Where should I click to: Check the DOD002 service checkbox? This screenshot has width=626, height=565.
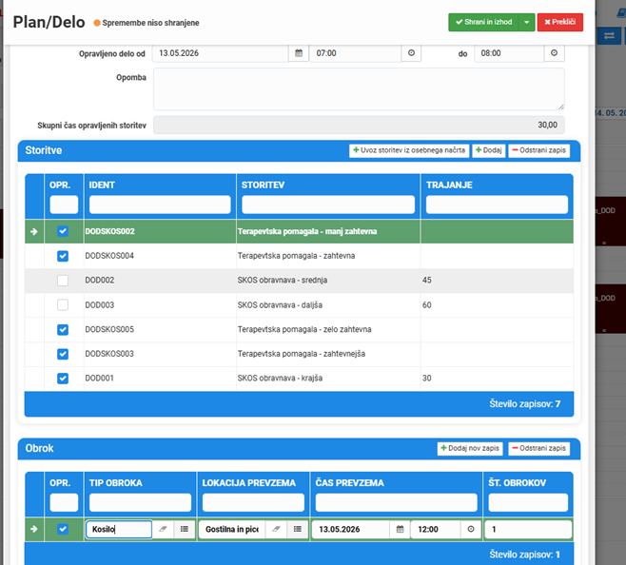coord(63,281)
